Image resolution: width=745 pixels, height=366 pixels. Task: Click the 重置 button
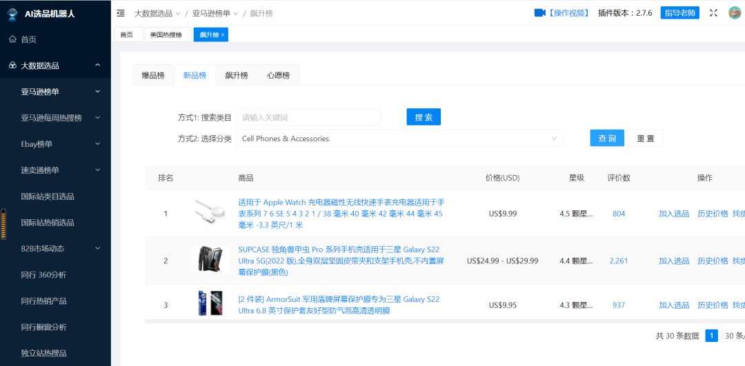pos(646,138)
